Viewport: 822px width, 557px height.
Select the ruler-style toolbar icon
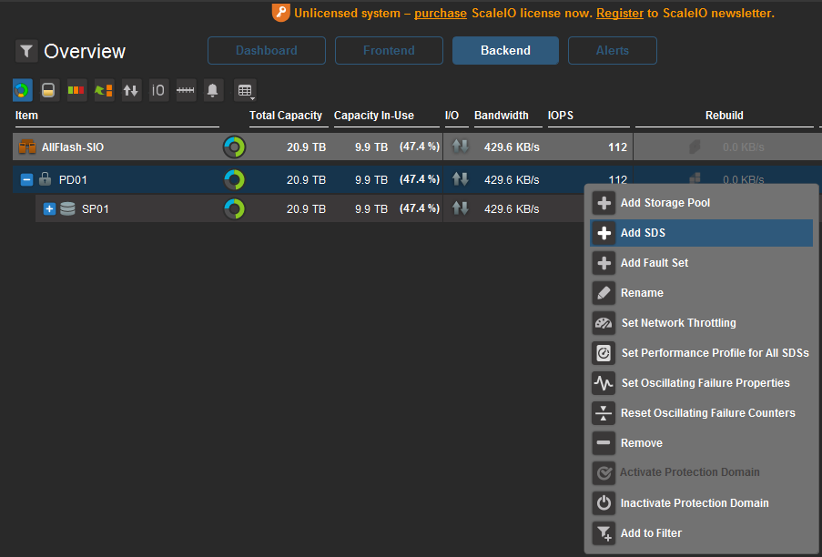(x=186, y=90)
